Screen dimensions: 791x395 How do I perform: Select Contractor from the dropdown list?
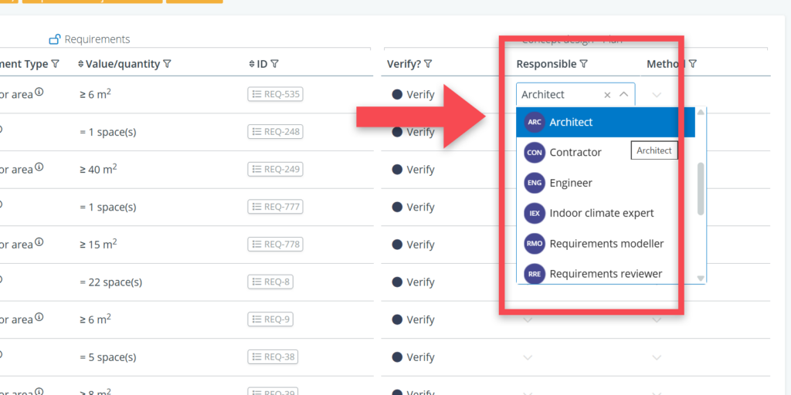pyautogui.click(x=575, y=153)
